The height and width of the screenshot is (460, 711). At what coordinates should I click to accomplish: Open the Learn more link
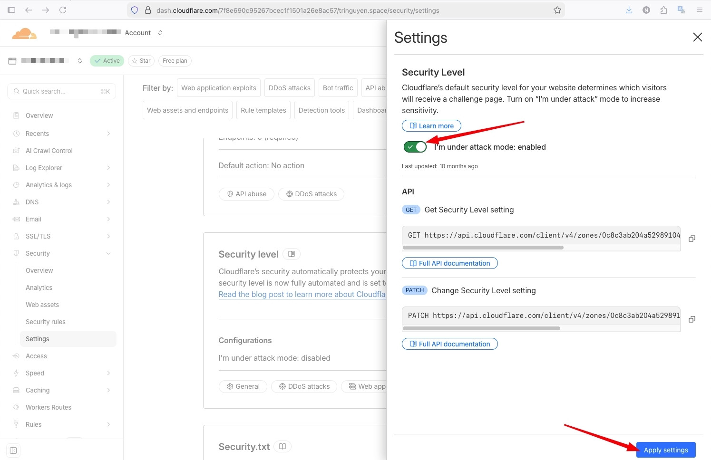point(431,126)
